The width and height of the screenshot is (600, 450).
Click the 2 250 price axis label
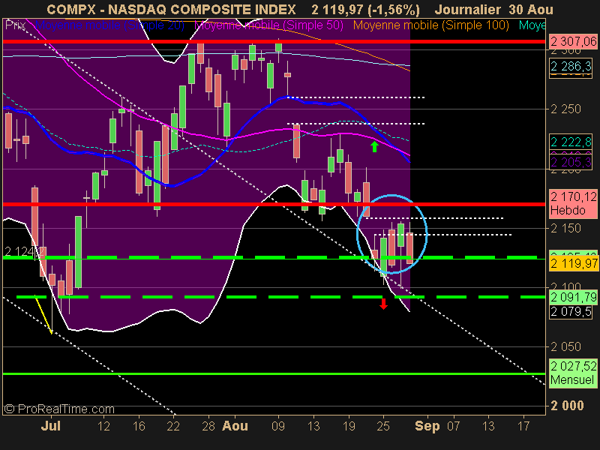click(x=565, y=109)
